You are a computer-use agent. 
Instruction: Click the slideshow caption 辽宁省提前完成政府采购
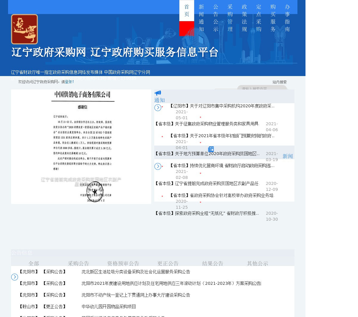pos(81,182)
